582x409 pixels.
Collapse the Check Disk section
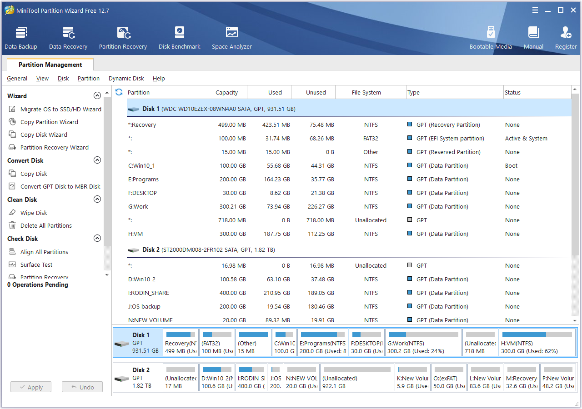(x=97, y=239)
